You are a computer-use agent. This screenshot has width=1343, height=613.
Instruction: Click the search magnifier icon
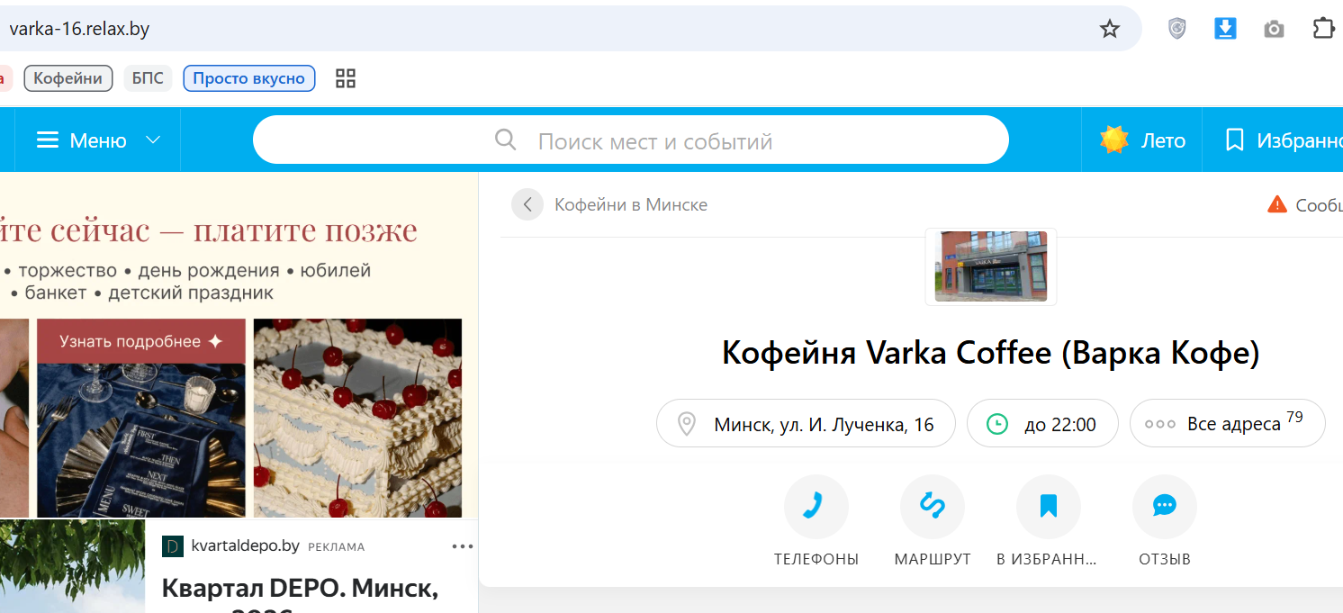pyautogui.click(x=506, y=140)
